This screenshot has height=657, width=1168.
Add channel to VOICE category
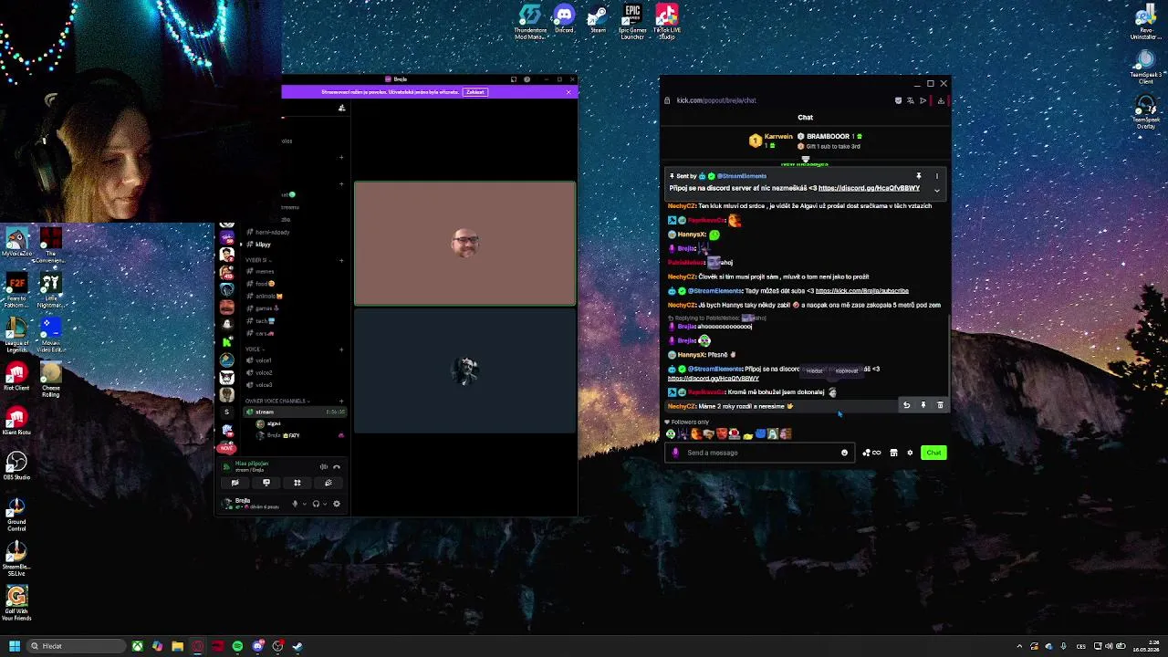[341, 349]
